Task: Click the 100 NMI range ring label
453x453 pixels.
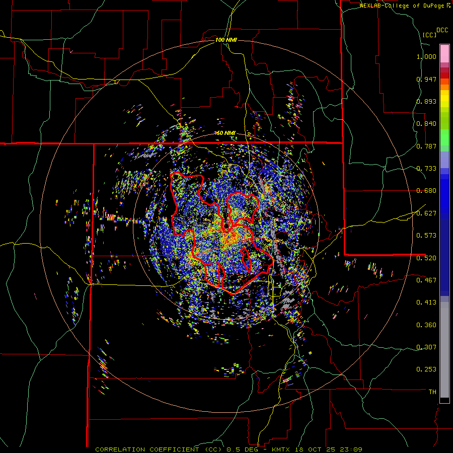Action: pyautogui.click(x=226, y=40)
